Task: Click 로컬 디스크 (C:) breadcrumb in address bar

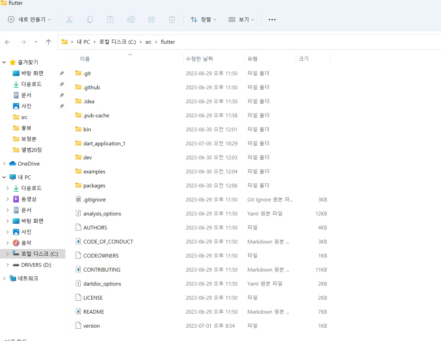Action: [118, 42]
